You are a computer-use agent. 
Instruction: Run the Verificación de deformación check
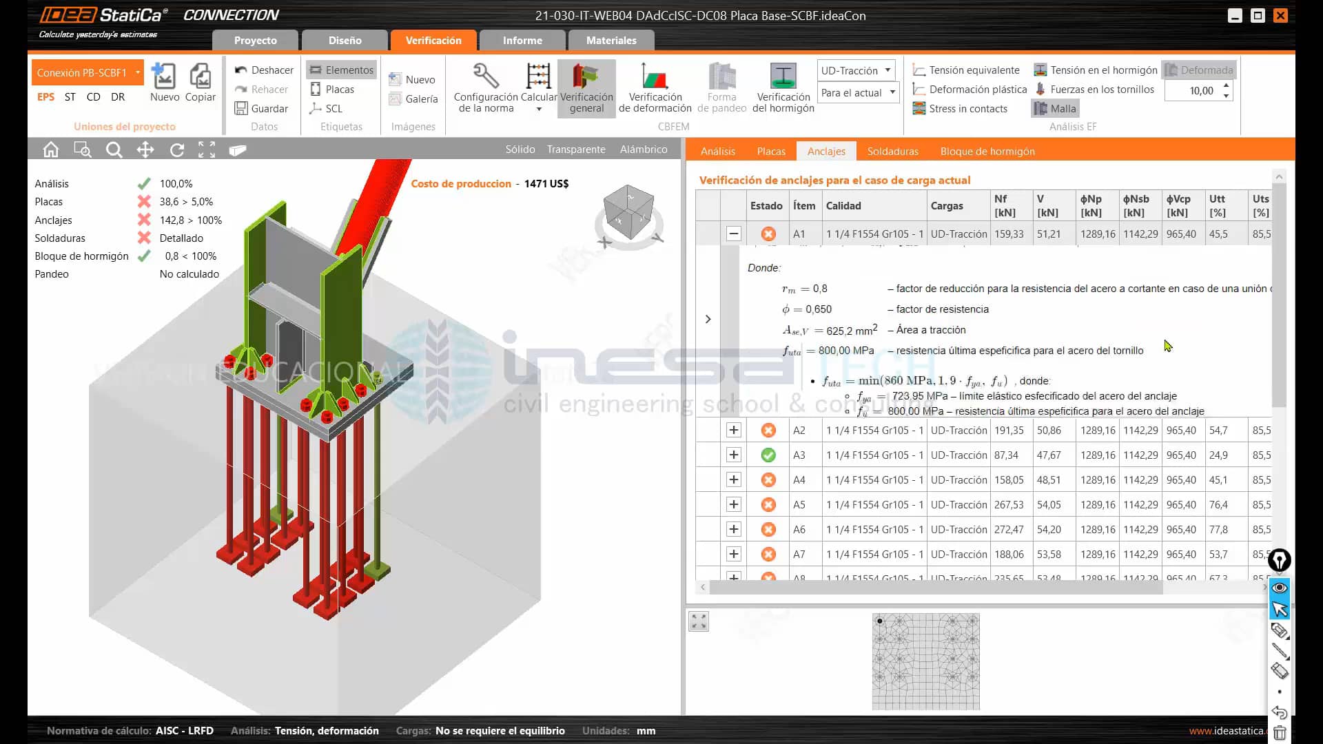point(655,88)
